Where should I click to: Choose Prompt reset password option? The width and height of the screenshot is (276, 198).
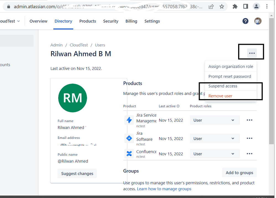231,76
